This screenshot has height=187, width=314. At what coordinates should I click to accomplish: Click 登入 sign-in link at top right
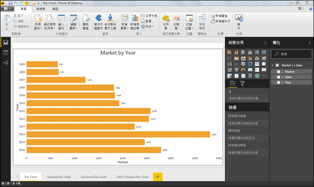tap(301, 9)
